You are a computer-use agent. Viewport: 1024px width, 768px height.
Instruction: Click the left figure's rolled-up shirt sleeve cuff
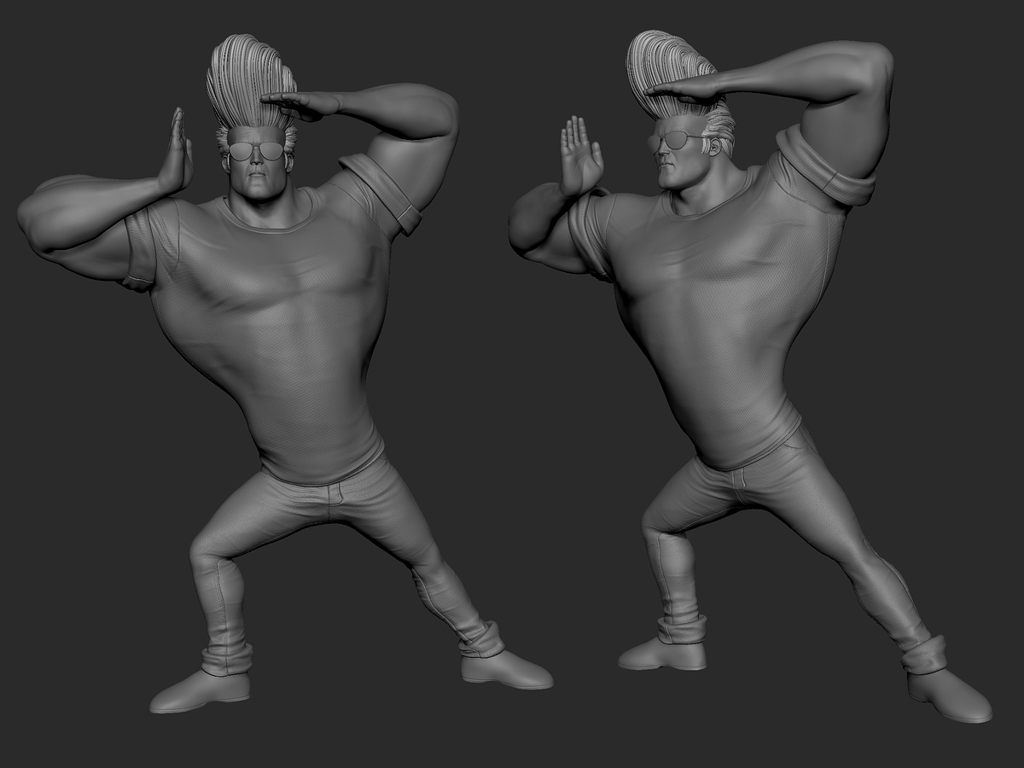click(381, 194)
